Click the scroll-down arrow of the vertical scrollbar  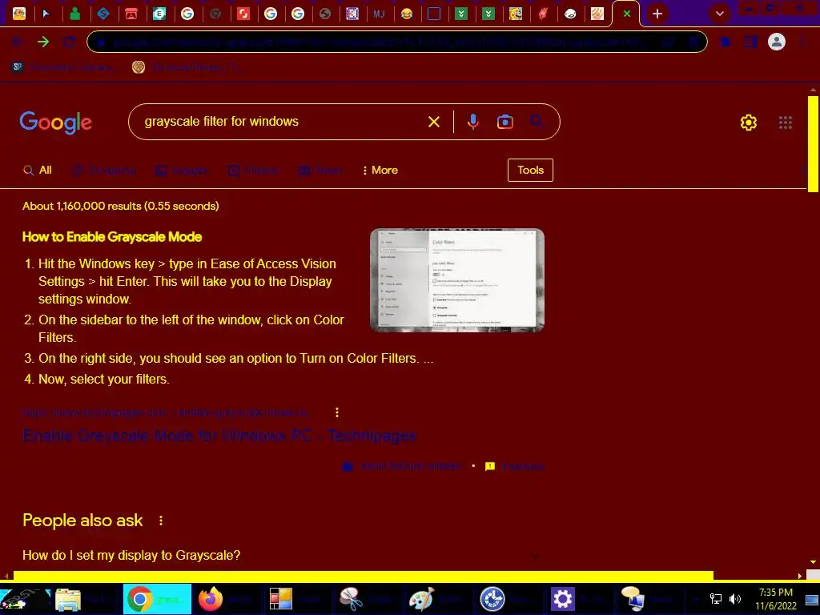[814, 561]
